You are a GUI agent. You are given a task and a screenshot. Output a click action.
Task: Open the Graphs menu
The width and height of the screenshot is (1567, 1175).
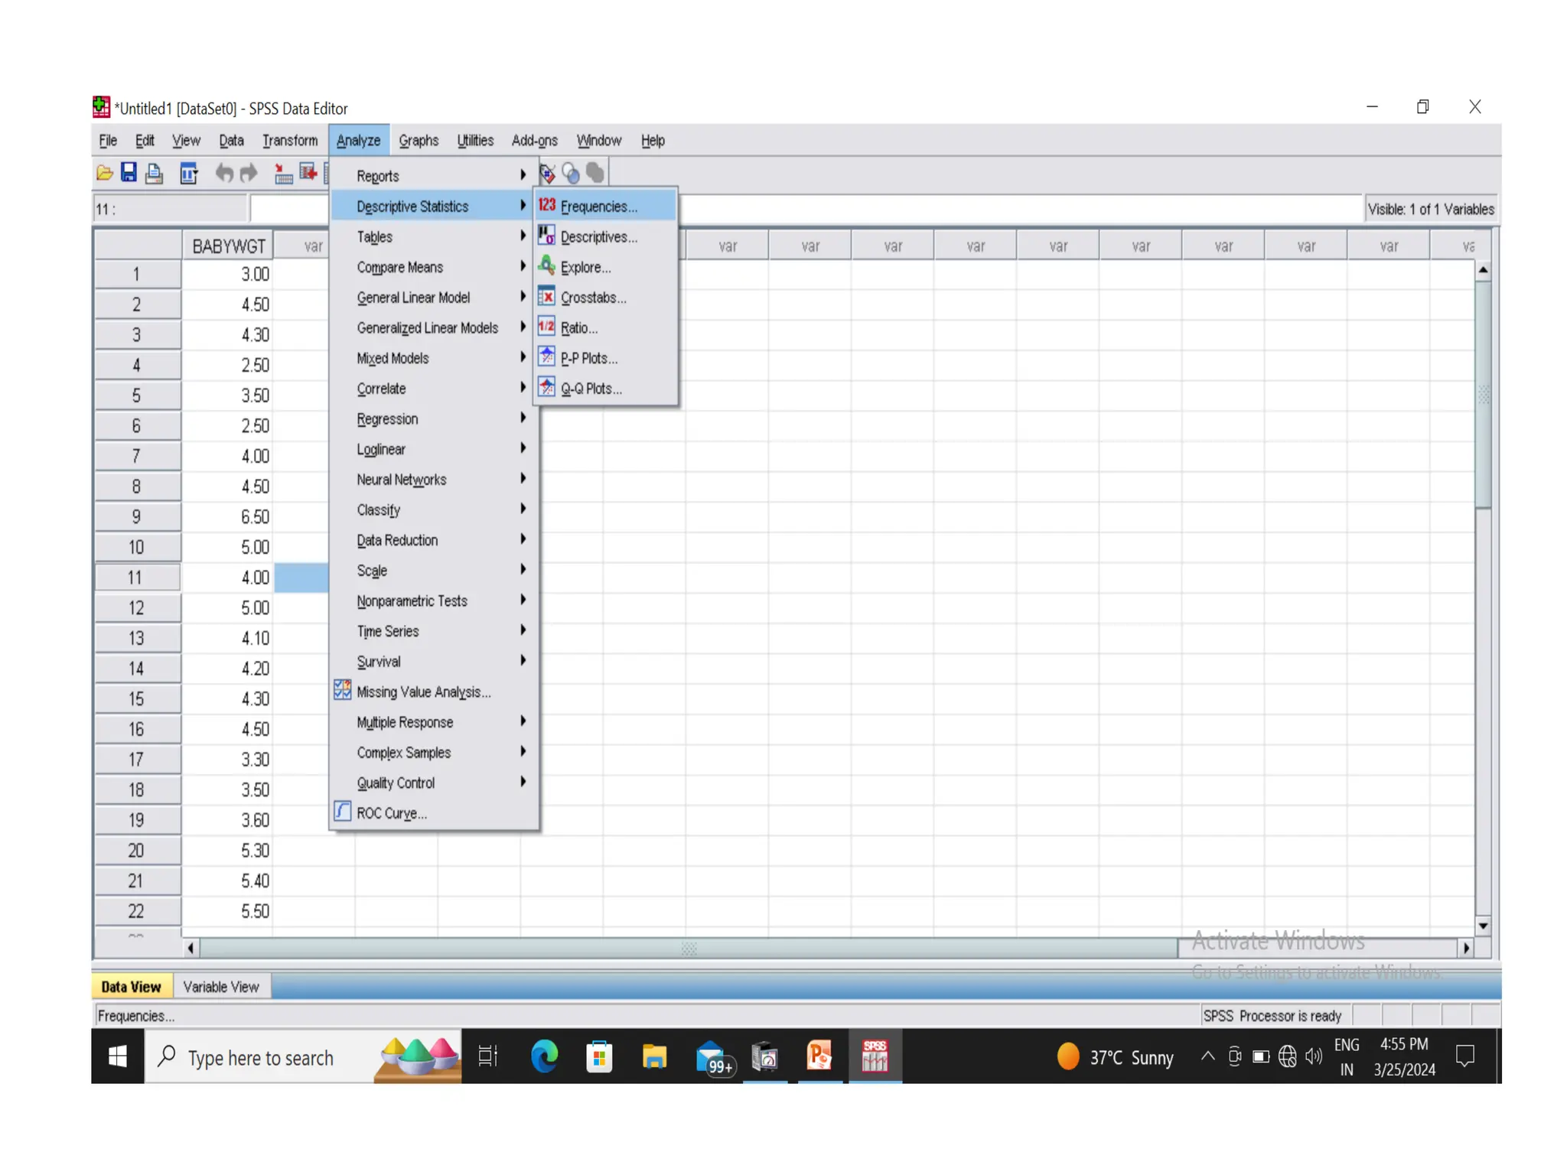[x=419, y=141]
